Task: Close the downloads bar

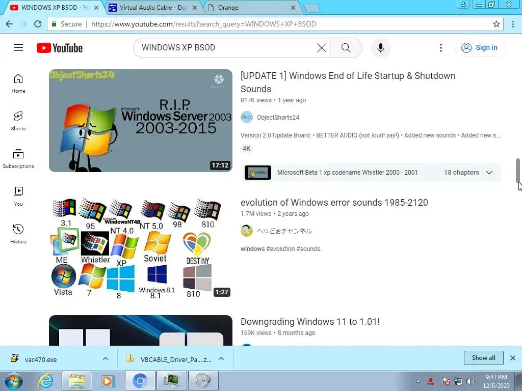Action: point(513,358)
